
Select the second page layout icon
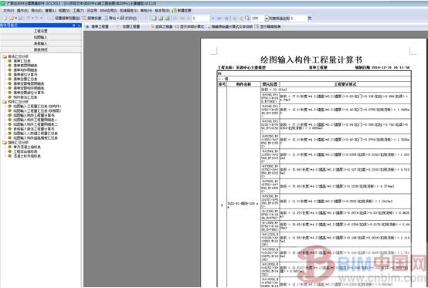[161, 19]
